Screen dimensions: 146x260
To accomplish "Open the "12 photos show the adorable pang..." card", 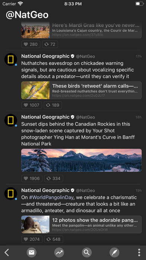I will (81, 225).
